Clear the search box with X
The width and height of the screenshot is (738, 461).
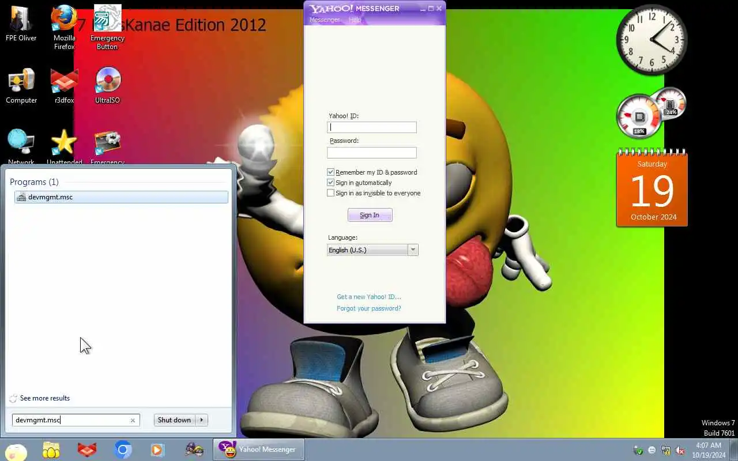[x=133, y=420]
